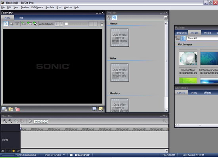Click the remove chapter point icon
This screenshot has width=218, height=158.
tap(22, 121)
